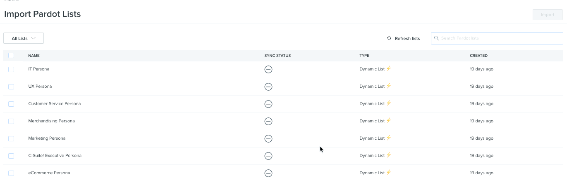Select the Merchandising Persona checkbox
The height and width of the screenshot is (178, 567).
[x=11, y=121]
